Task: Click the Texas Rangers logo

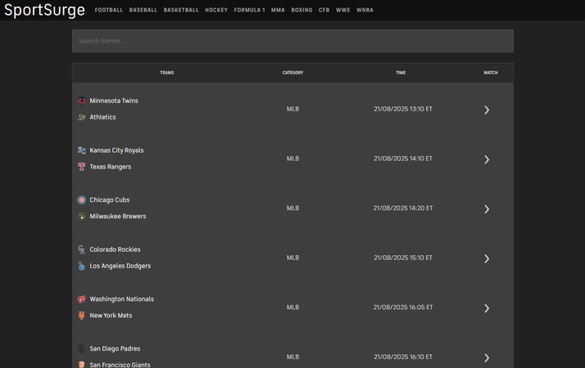Action: [x=82, y=167]
